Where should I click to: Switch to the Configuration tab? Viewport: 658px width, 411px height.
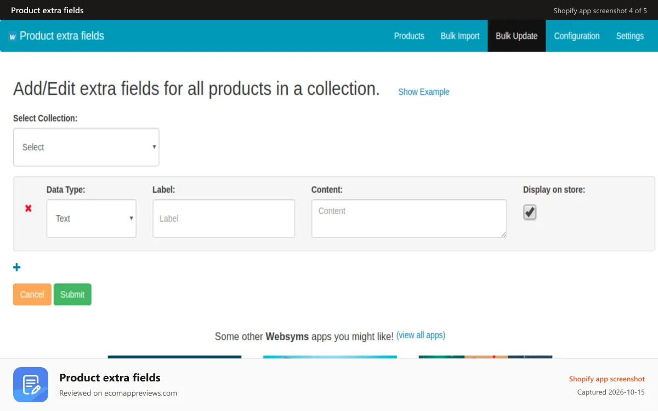577,36
